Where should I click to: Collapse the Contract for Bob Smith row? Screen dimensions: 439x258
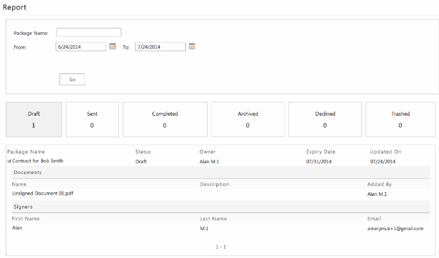9,162
